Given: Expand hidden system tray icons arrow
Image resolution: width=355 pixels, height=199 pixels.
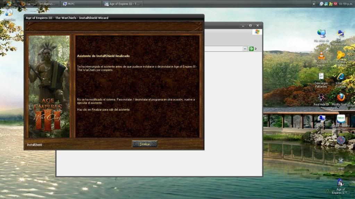Looking at the screenshot, I should coord(314,4).
